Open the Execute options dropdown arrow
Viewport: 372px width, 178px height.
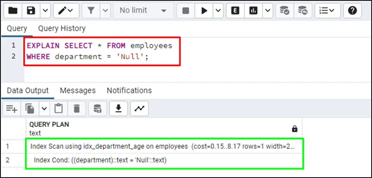coord(218,11)
